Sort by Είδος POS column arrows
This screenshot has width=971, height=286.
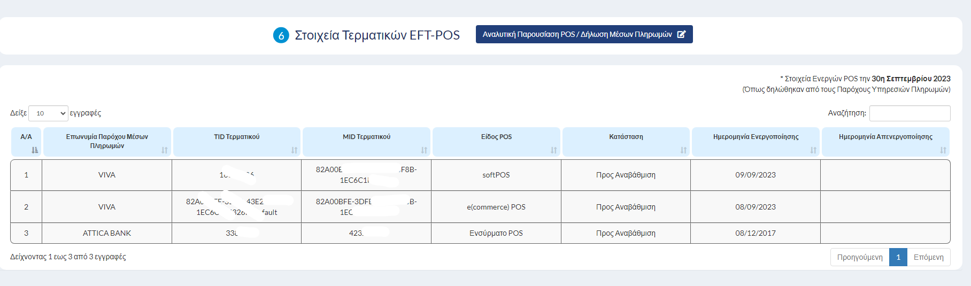point(554,150)
